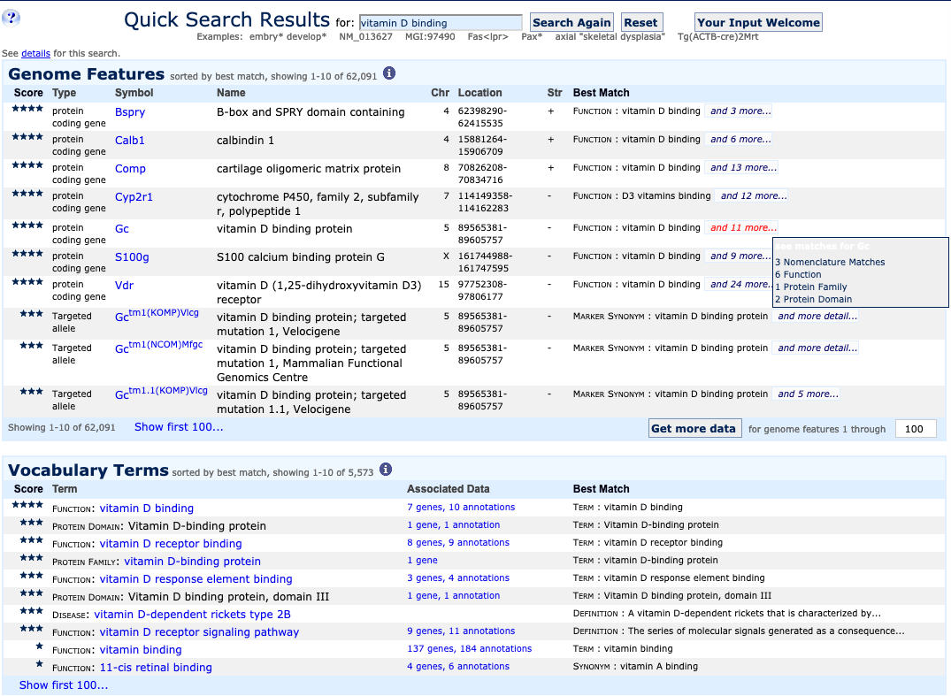The height and width of the screenshot is (696, 951).
Task: Open '1 gene, 1 annotation' for domain III
Action: (454, 596)
